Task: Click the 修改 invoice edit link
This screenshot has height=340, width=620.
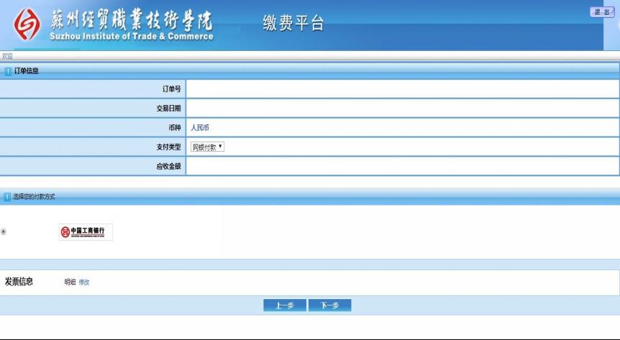Action: tap(84, 282)
